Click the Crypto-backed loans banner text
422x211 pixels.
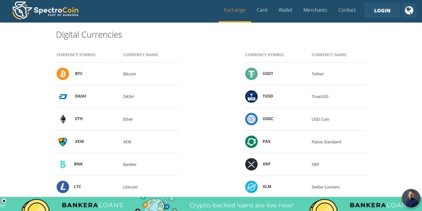241,205
